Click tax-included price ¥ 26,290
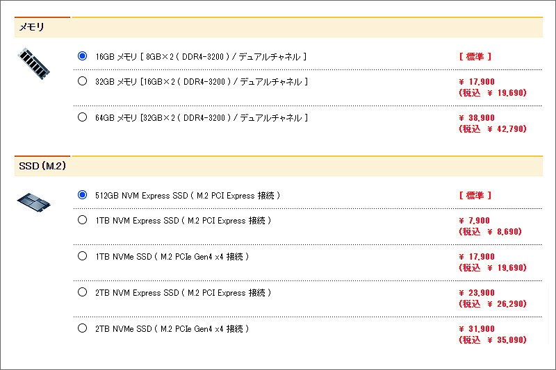This screenshot has height=370, width=556. click(493, 304)
